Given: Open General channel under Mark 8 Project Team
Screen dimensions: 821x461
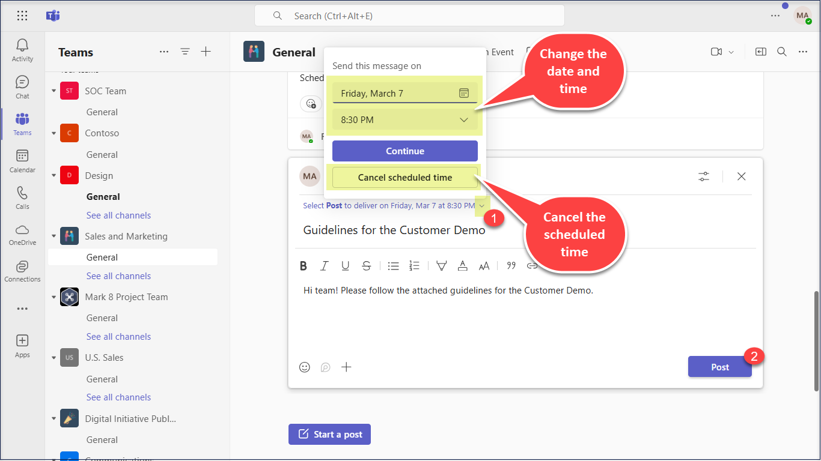Looking at the screenshot, I should tap(102, 318).
